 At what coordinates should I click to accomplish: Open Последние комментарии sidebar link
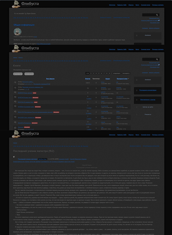point(148,90)
